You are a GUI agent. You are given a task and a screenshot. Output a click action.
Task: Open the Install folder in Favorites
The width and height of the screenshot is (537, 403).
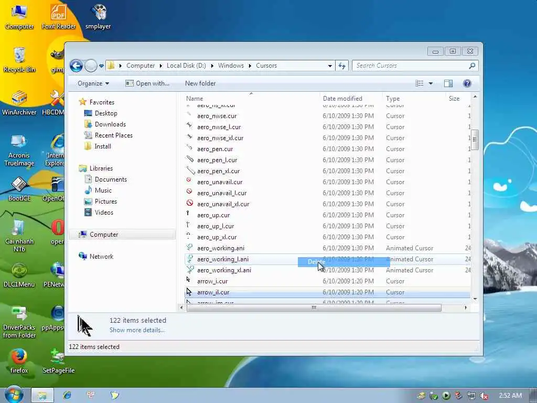pyautogui.click(x=103, y=146)
